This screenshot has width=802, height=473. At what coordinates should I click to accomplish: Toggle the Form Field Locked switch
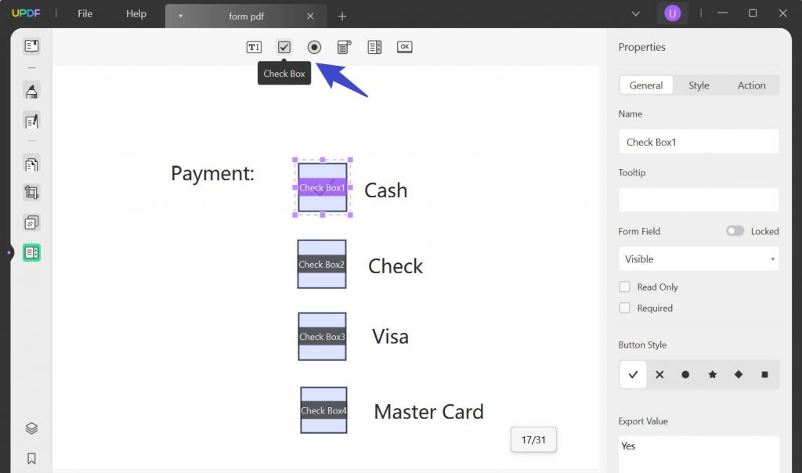pyautogui.click(x=735, y=231)
